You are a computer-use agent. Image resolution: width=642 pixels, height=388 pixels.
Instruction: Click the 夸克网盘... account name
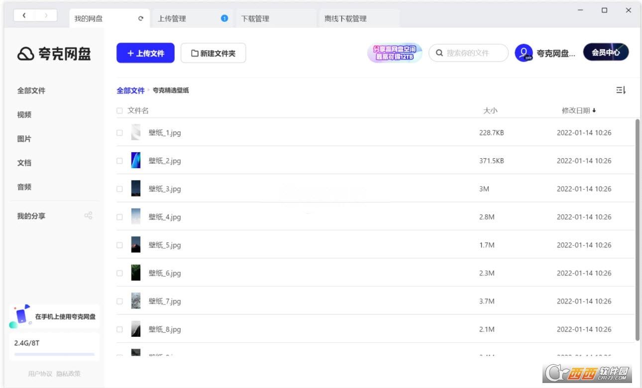click(556, 53)
